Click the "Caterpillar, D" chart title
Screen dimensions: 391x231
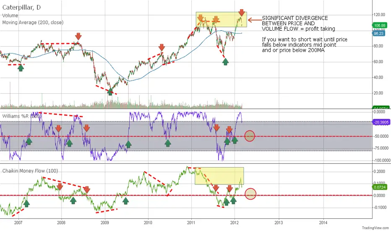tap(21, 8)
